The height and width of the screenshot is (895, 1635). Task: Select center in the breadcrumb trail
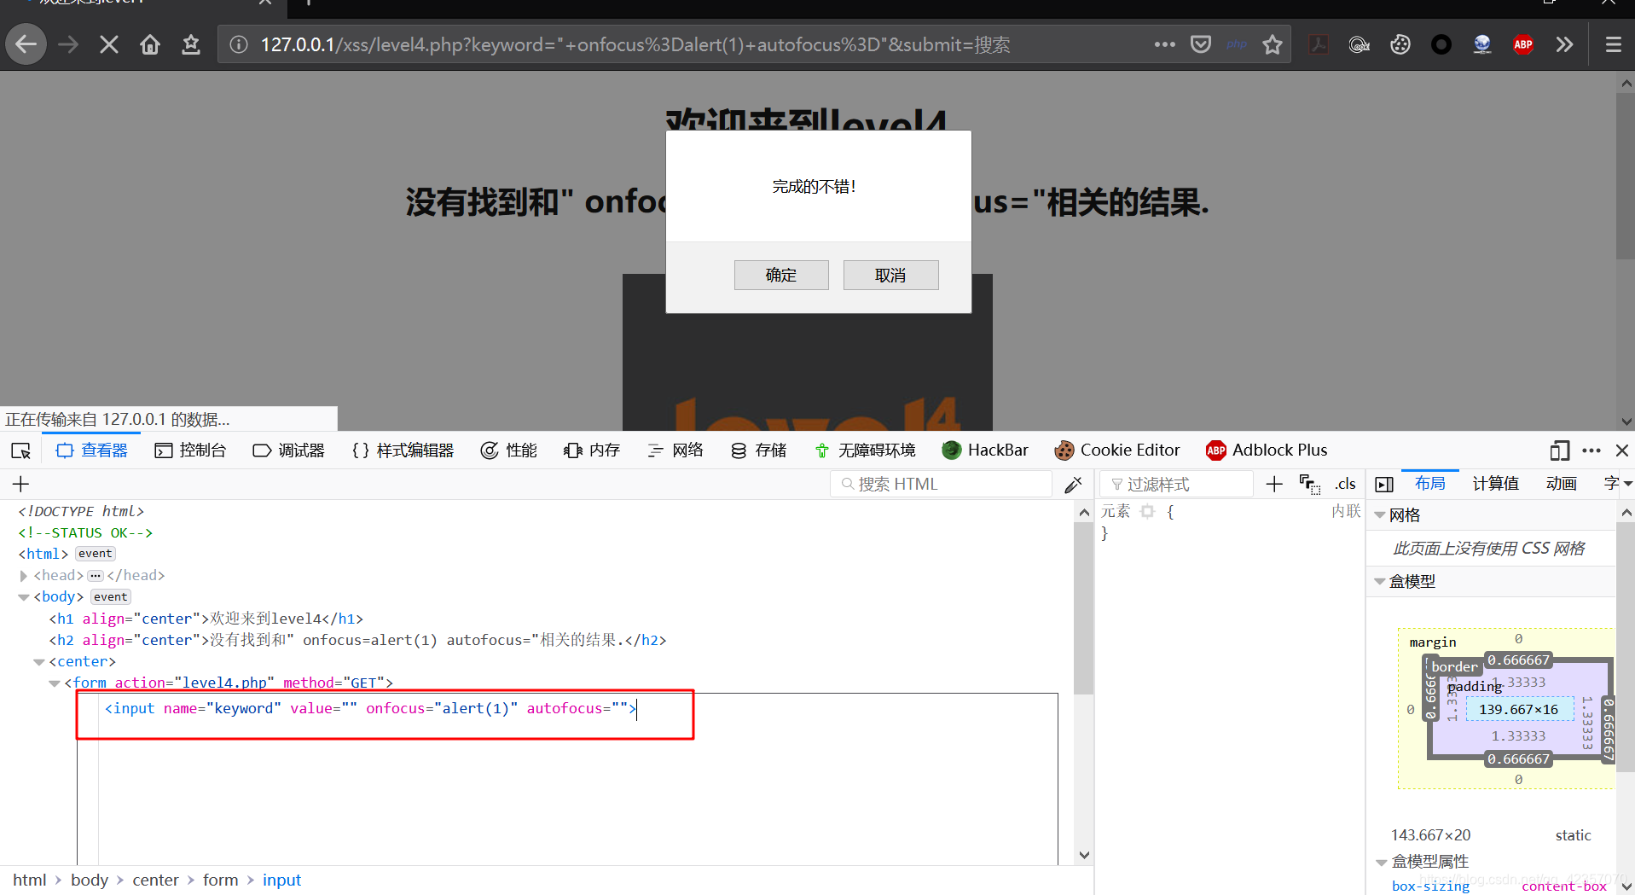tap(155, 880)
